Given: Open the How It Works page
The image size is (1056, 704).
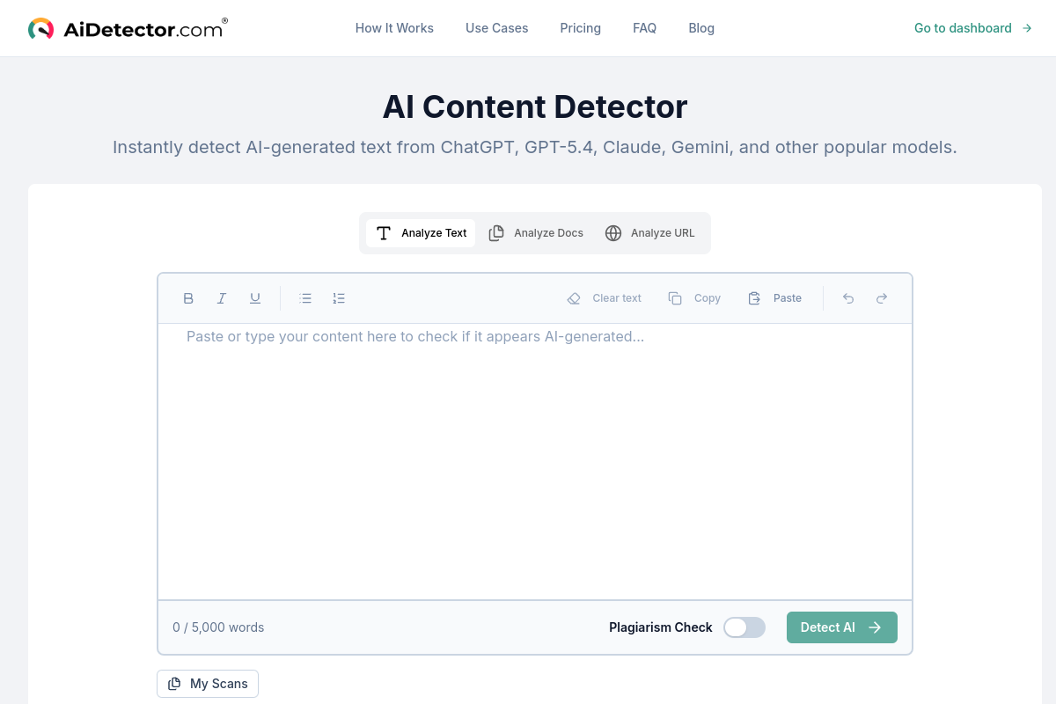Looking at the screenshot, I should point(394,28).
